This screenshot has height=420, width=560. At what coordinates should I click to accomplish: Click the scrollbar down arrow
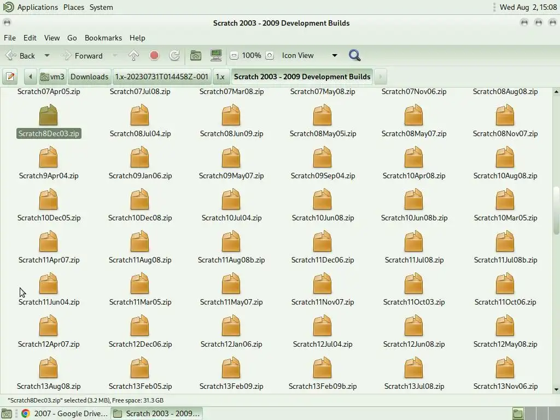556,389
